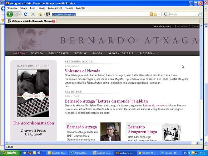Screen dimensions: 208x156
Task: Click Bernardo Atxaga portrait photo
Action: 111,132
